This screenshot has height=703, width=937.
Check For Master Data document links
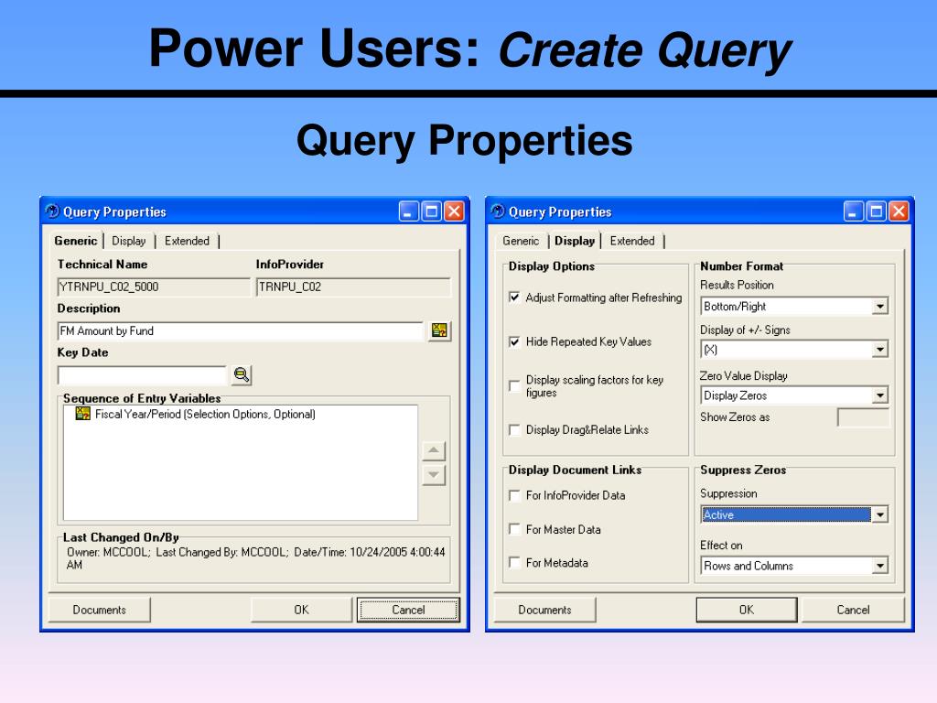point(514,529)
